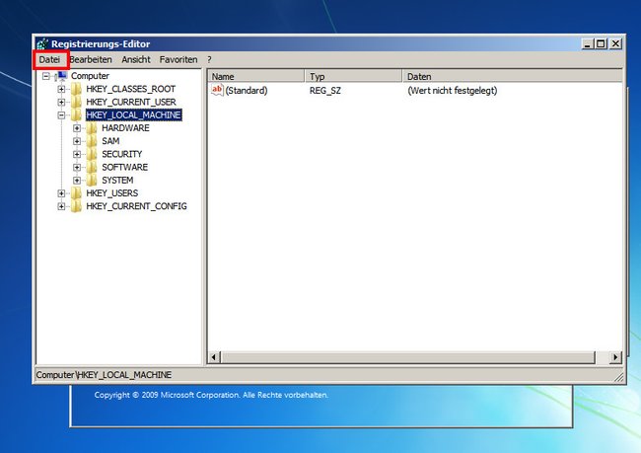The width and height of the screenshot is (641, 453).
Task: Click HKEY_LOCAL_MACHINE folder icon
Action: [x=77, y=115]
